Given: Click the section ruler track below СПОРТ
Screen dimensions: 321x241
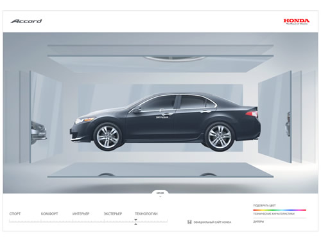Looking at the screenshot, I should point(25,221).
